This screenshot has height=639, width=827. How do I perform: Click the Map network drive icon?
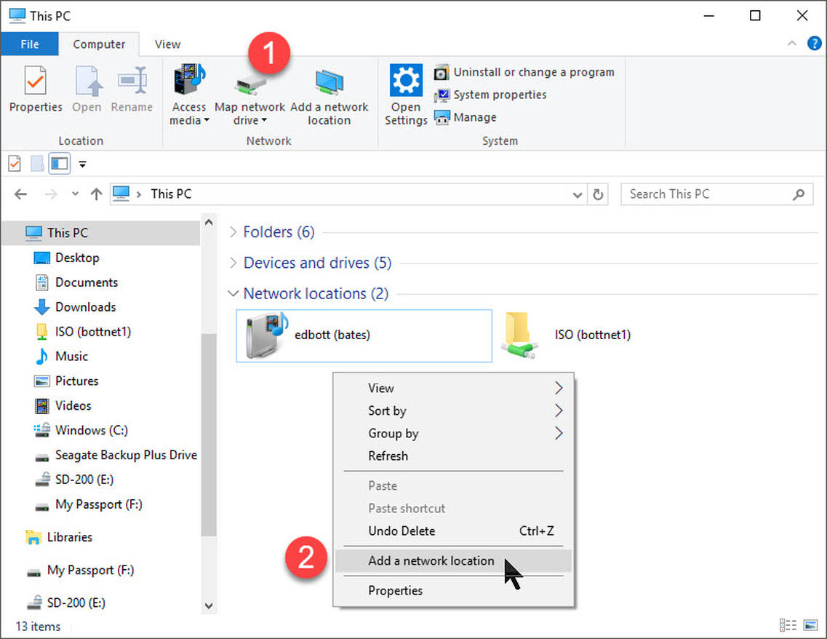click(x=249, y=93)
